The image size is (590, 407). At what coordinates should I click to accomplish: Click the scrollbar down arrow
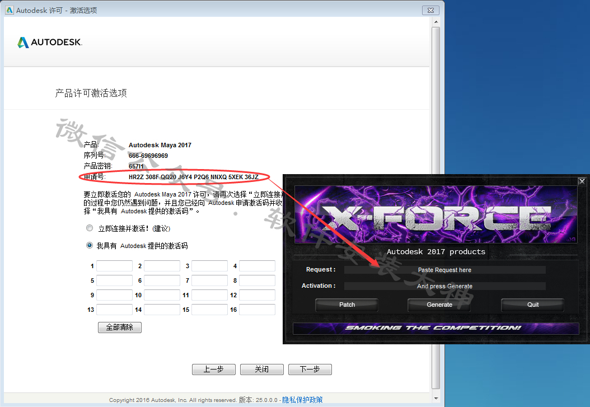click(436, 399)
